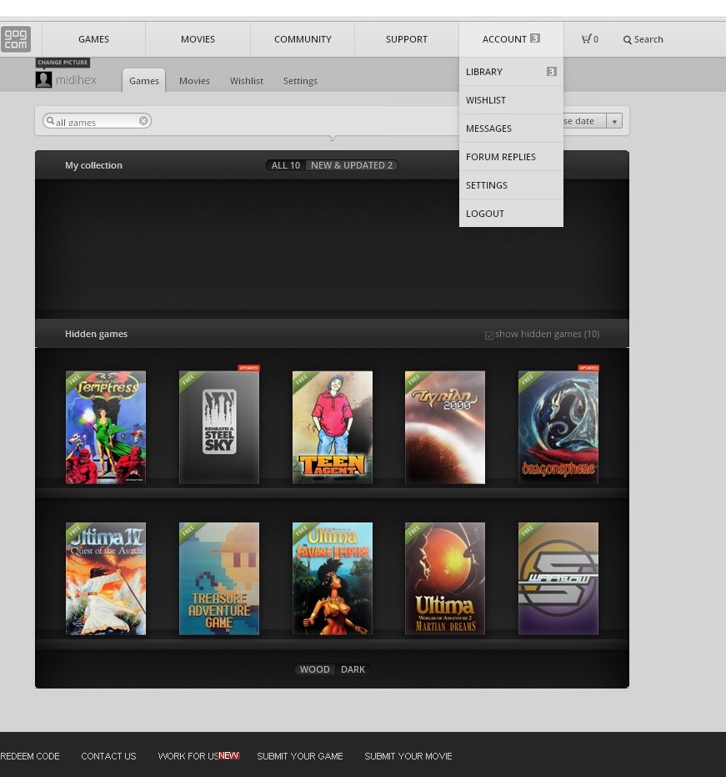Show All 10 games filter
Viewport: 726px width, 777px height.
pyautogui.click(x=286, y=165)
